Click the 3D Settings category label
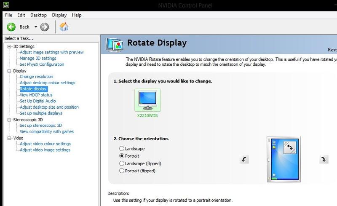This screenshot has height=206, width=337. tap(24, 46)
